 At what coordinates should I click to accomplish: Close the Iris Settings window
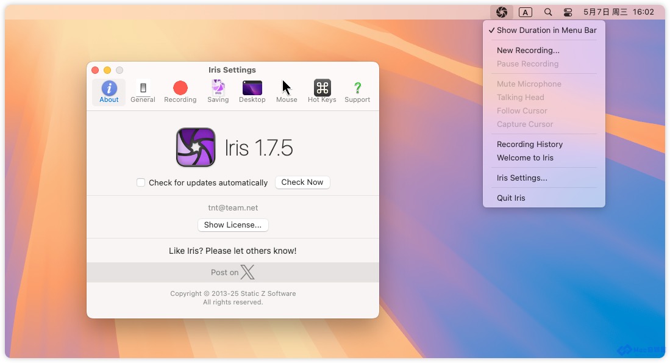[x=95, y=70]
